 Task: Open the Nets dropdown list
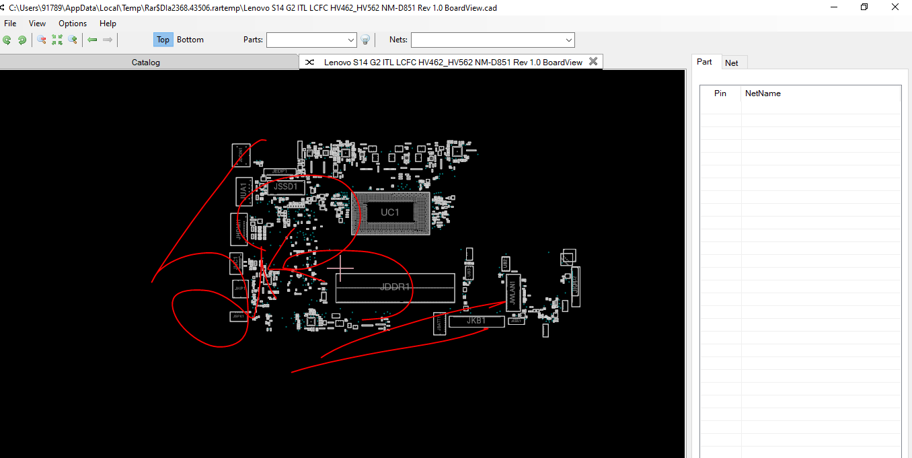point(569,40)
